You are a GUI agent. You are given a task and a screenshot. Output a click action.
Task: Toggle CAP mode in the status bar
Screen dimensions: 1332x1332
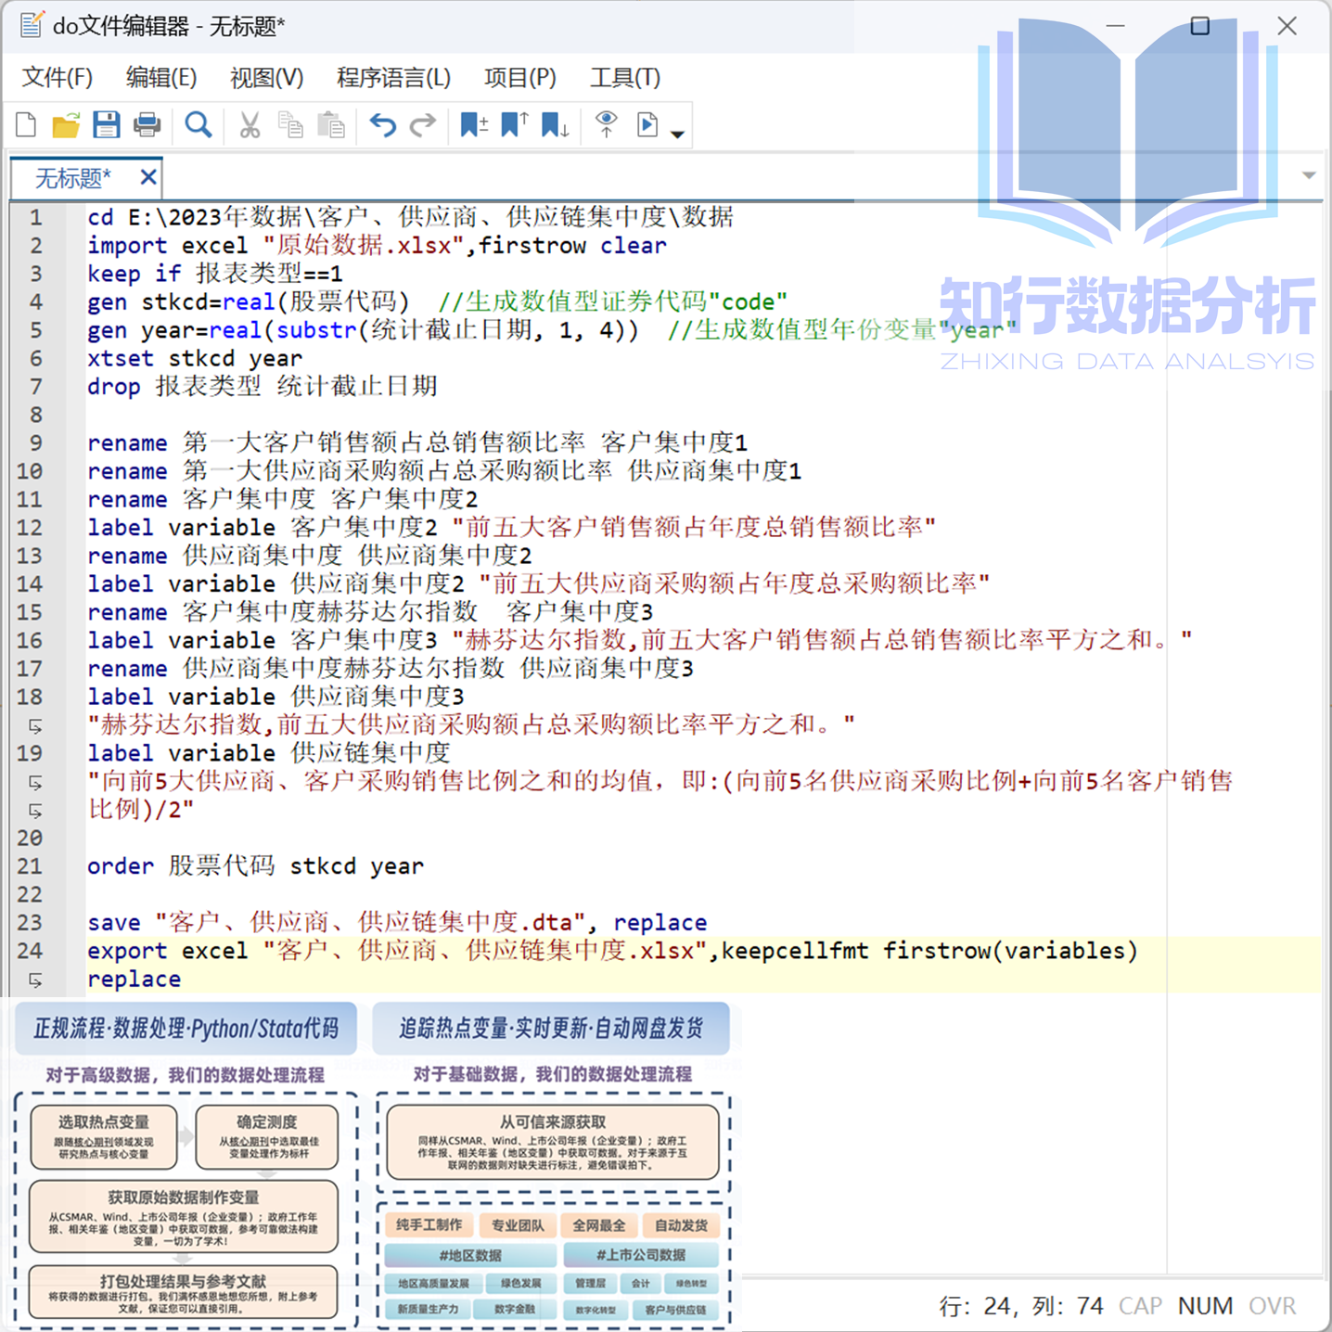[x=1139, y=1305]
